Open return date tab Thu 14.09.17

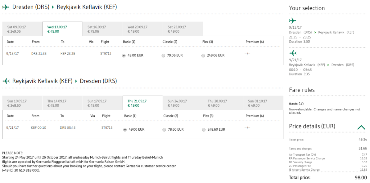pos(62,103)
